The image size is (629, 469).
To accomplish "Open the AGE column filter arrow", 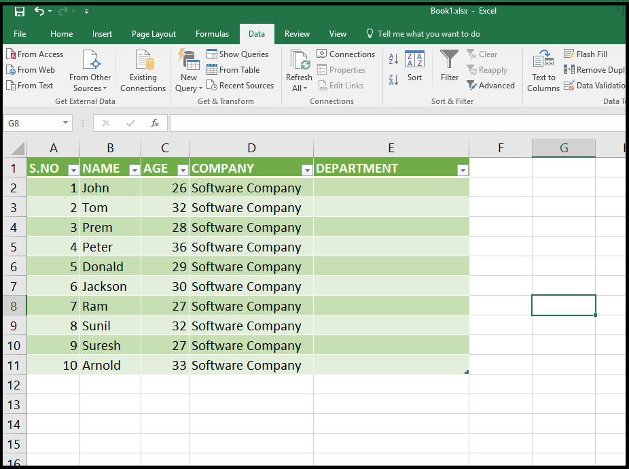I will [x=182, y=169].
